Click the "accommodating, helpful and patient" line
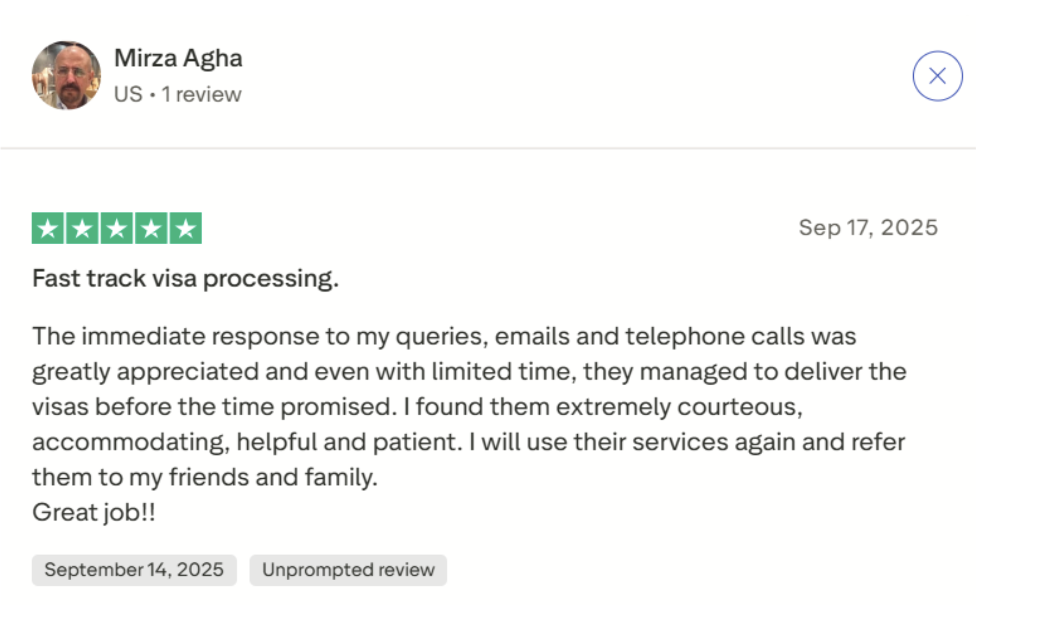Screen dimensions: 1053x636 click(x=468, y=442)
